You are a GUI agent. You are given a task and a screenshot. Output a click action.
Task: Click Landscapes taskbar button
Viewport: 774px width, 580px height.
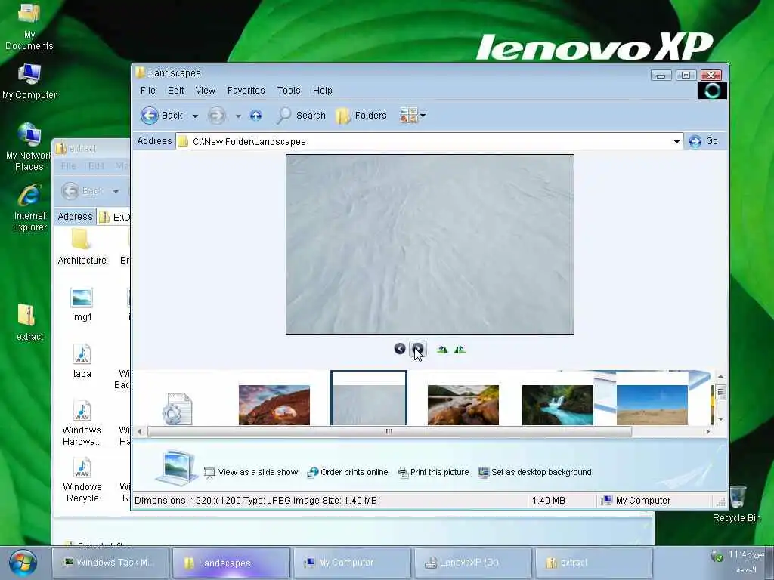click(x=231, y=563)
